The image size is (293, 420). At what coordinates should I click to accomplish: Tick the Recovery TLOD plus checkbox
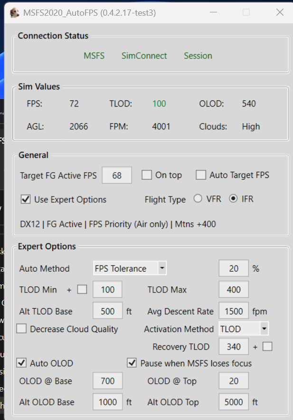[x=267, y=347]
